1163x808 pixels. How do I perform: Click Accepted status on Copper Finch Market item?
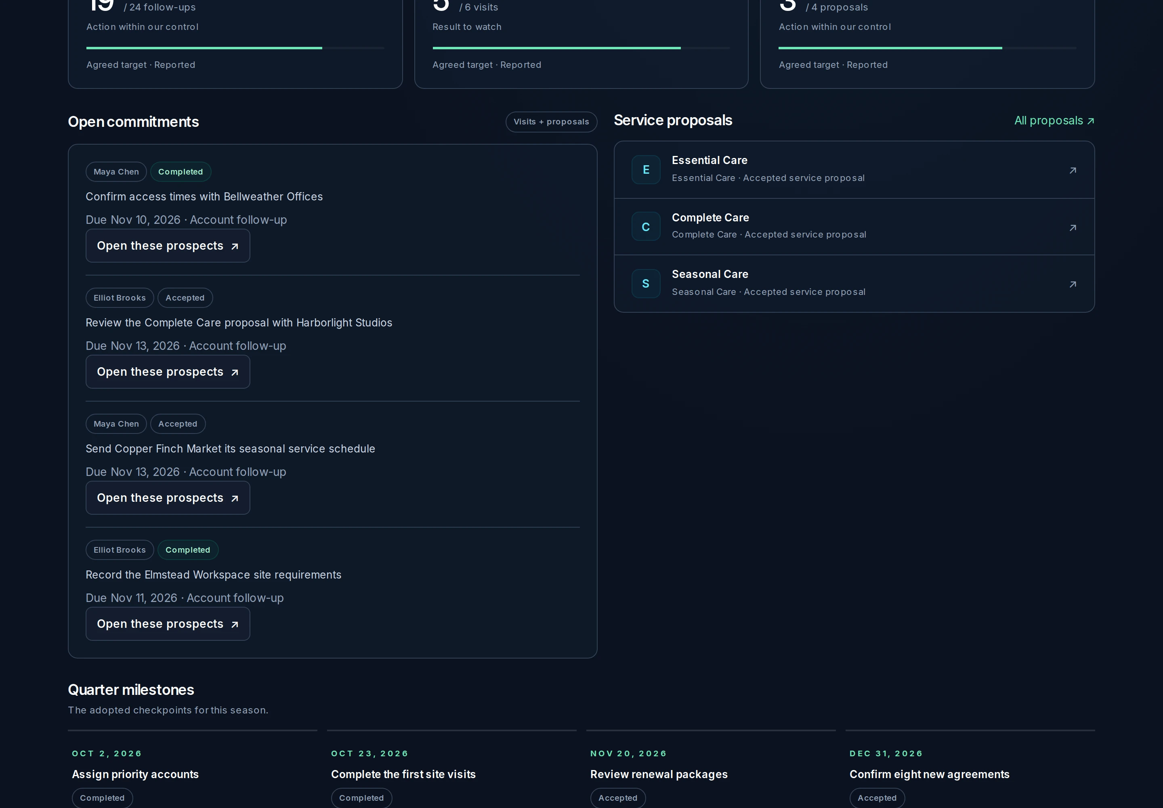178,424
